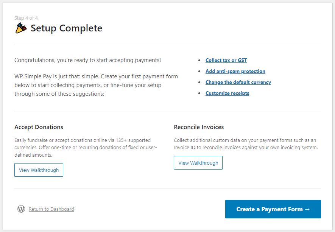Click the arrow in Create a Payment Form
Image resolution: width=335 pixels, height=232 pixels.
[x=307, y=209]
